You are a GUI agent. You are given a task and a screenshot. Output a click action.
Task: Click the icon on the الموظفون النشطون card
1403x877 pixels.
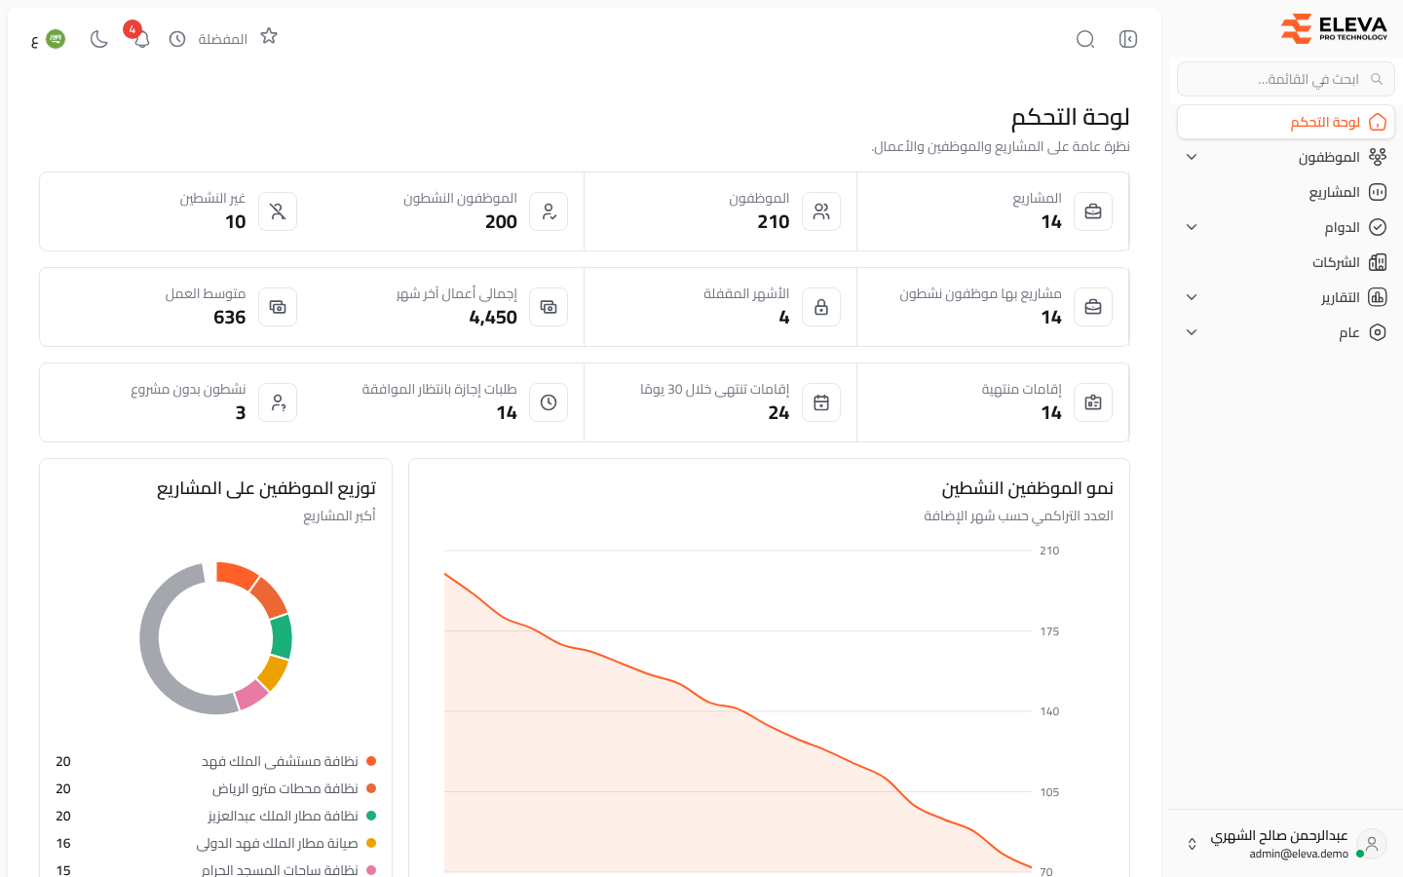[x=549, y=211]
